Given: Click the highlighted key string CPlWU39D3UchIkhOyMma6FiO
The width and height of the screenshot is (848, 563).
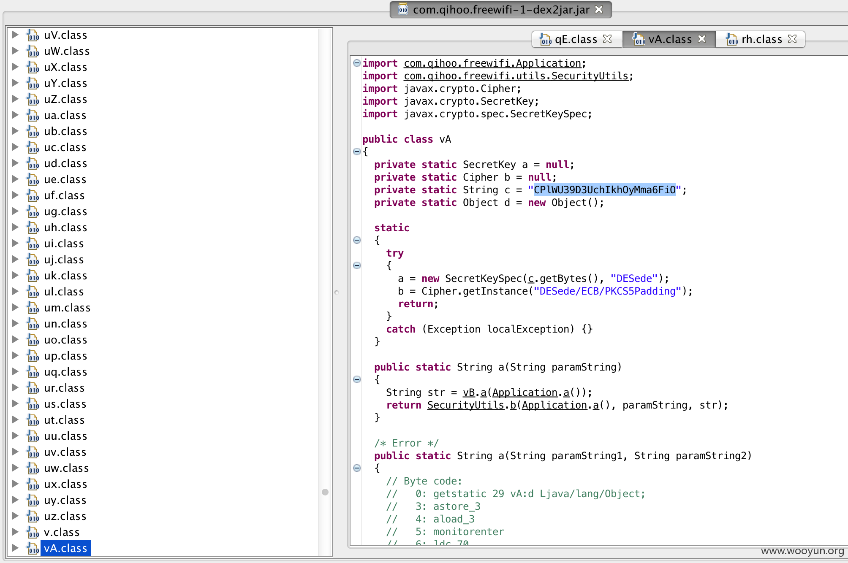Looking at the screenshot, I should pos(605,190).
